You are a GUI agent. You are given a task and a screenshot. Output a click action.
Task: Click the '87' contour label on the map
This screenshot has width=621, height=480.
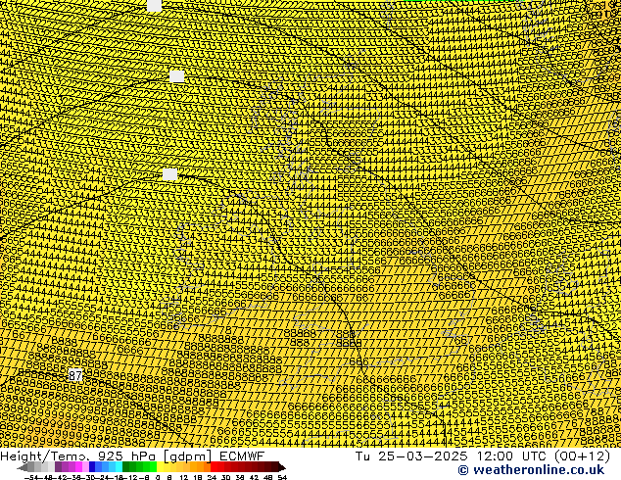(x=75, y=375)
